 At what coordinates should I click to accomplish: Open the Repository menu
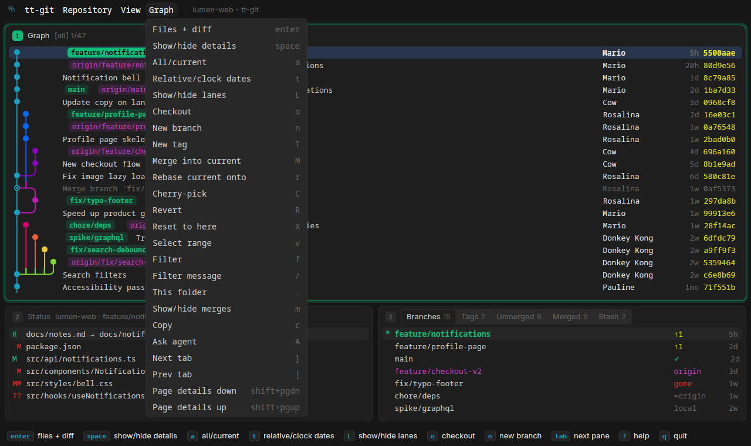[87, 10]
